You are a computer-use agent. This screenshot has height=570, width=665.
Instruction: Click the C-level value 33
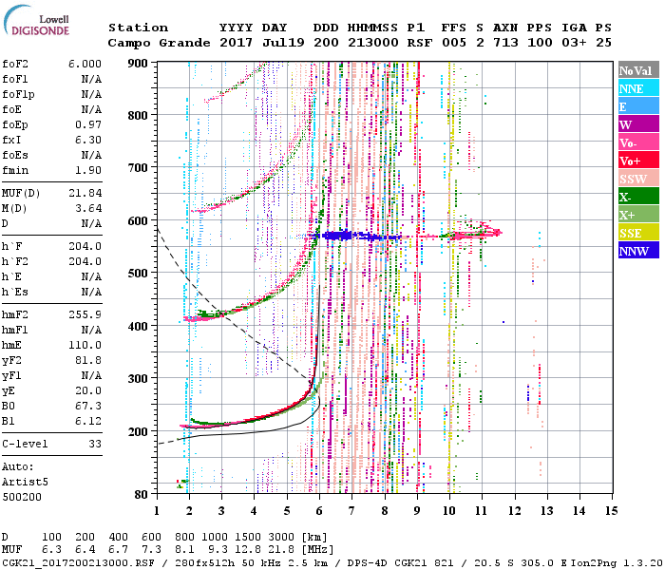95,444
